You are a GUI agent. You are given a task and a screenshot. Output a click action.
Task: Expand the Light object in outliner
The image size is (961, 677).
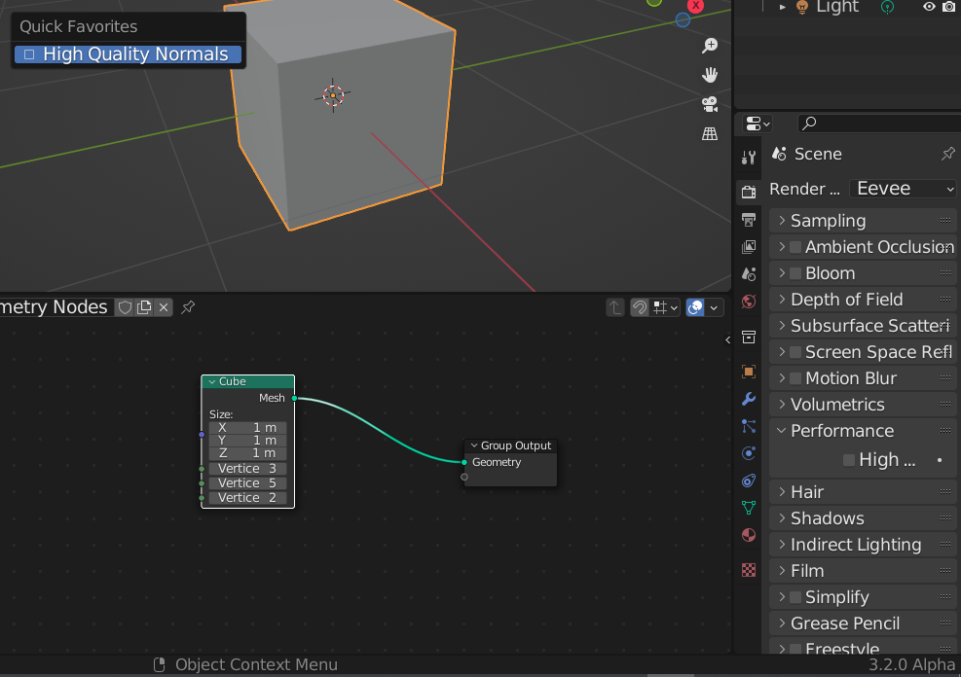click(x=783, y=8)
